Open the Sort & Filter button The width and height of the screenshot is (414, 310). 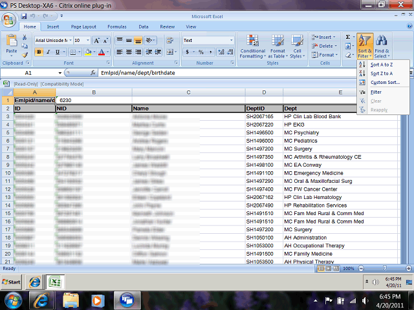pyautogui.click(x=365, y=45)
